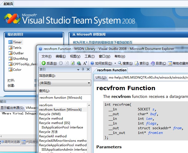The width and height of the screenshot is (188, 153).
Task: Open the How Do I dropdown arrow
Action: [x=115, y=63]
